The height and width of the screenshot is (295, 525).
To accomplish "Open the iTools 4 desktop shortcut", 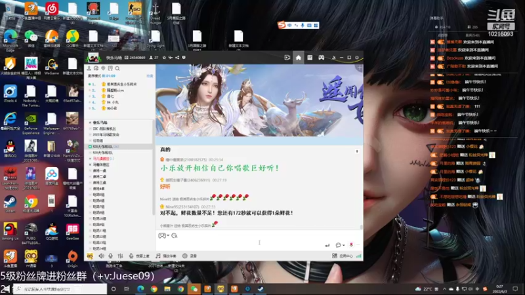I will pyautogui.click(x=10, y=94).
